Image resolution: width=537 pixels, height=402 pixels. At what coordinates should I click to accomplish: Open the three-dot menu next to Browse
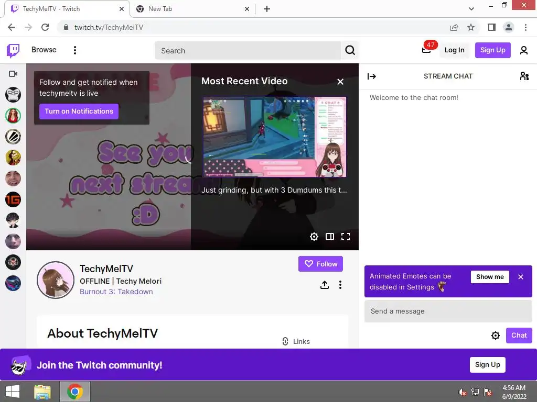[x=74, y=50]
